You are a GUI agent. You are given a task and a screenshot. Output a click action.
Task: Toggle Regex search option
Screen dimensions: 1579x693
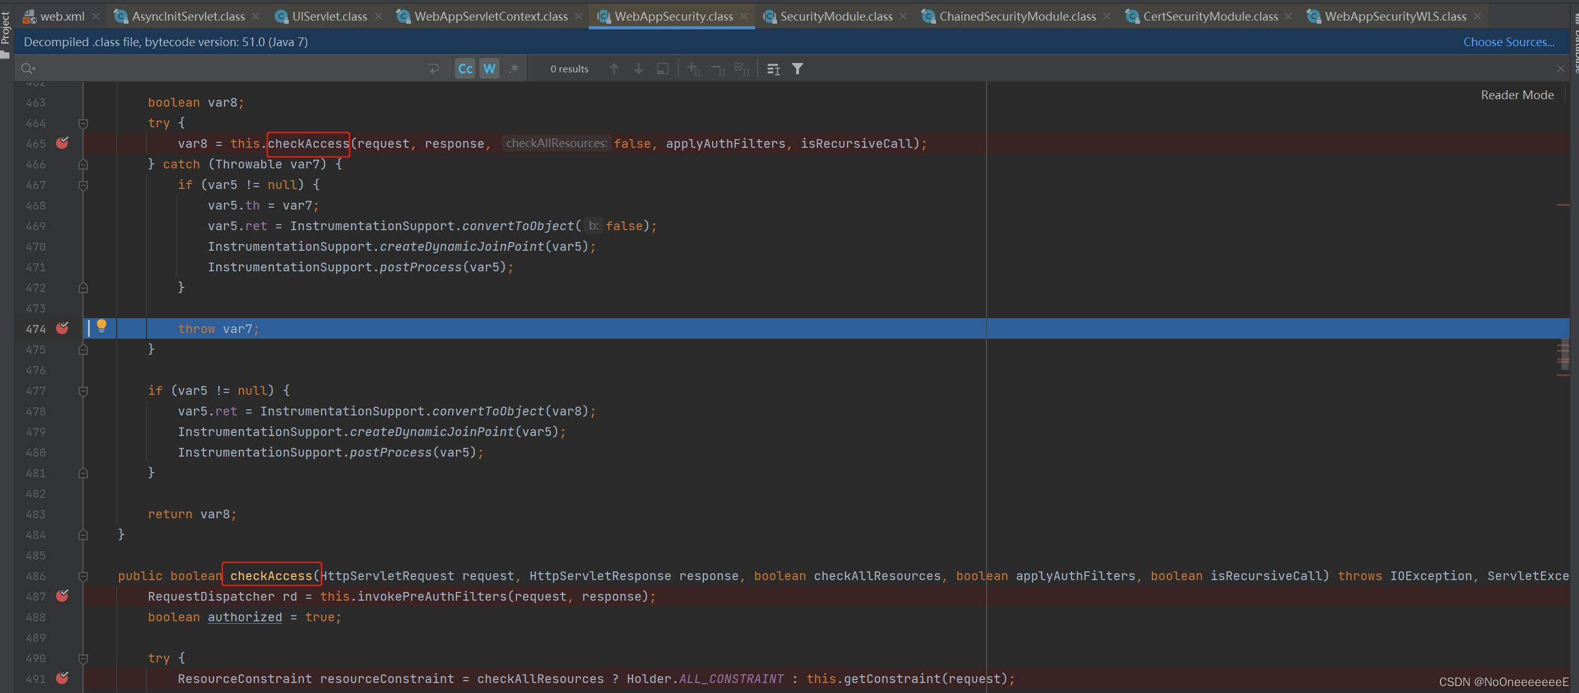[514, 69]
